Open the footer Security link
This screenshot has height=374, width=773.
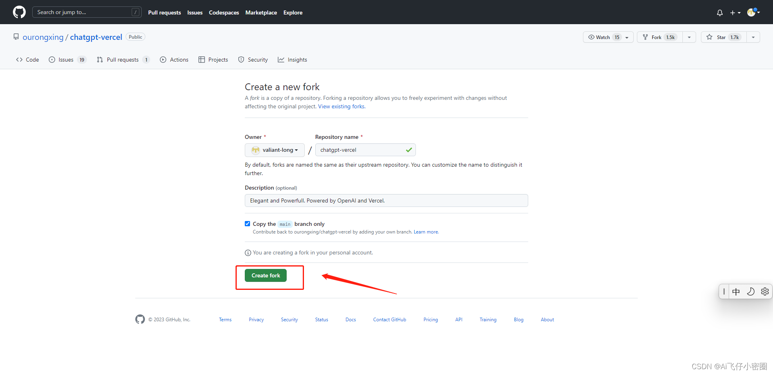coord(289,320)
